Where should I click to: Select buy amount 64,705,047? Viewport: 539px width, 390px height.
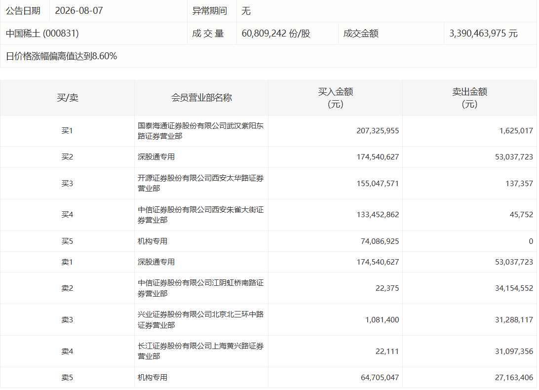[380, 378]
